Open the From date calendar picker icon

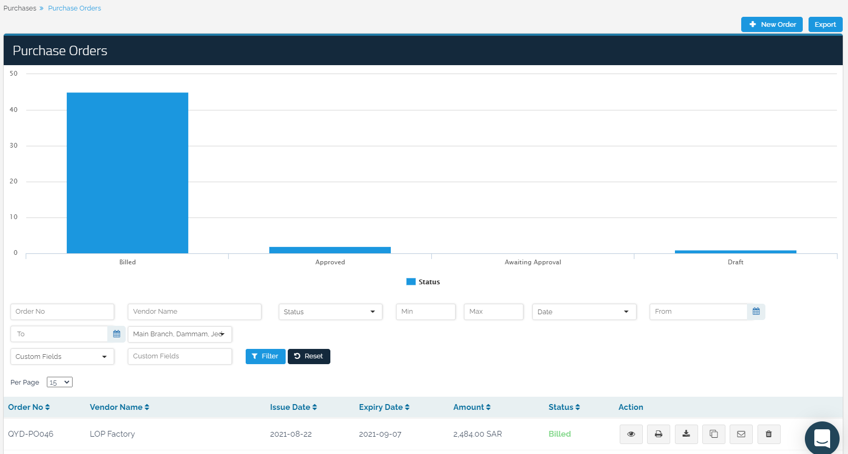coord(756,312)
